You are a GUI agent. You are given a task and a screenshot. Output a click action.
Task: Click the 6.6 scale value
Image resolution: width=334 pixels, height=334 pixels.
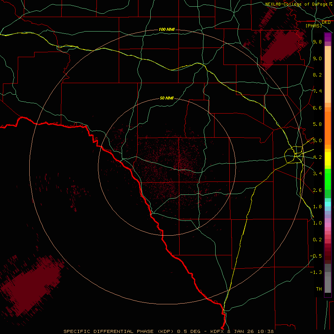tap(317, 108)
